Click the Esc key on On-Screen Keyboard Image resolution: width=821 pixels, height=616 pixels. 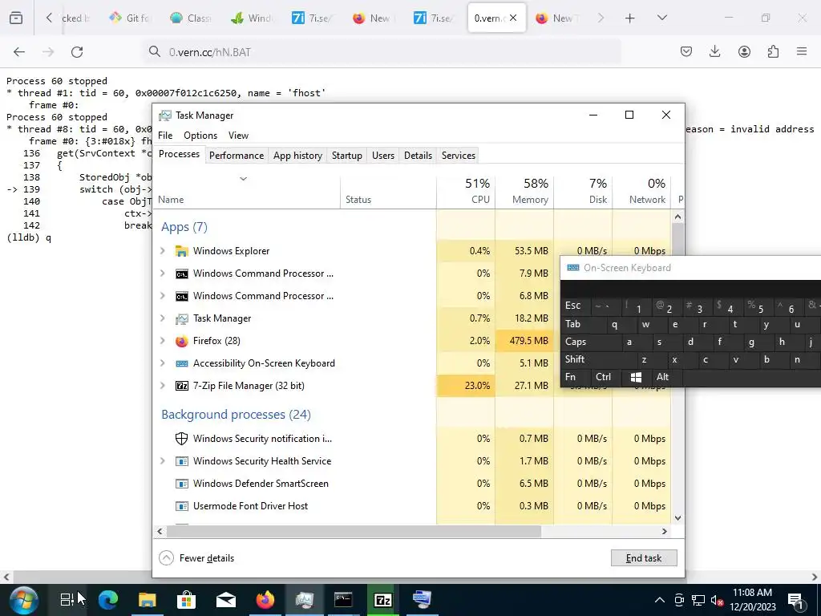(x=575, y=306)
